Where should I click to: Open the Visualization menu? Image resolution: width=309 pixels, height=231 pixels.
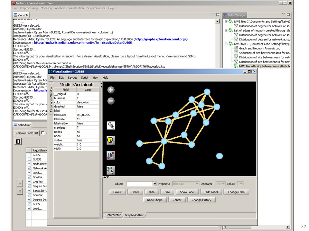(x=76, y=8)
